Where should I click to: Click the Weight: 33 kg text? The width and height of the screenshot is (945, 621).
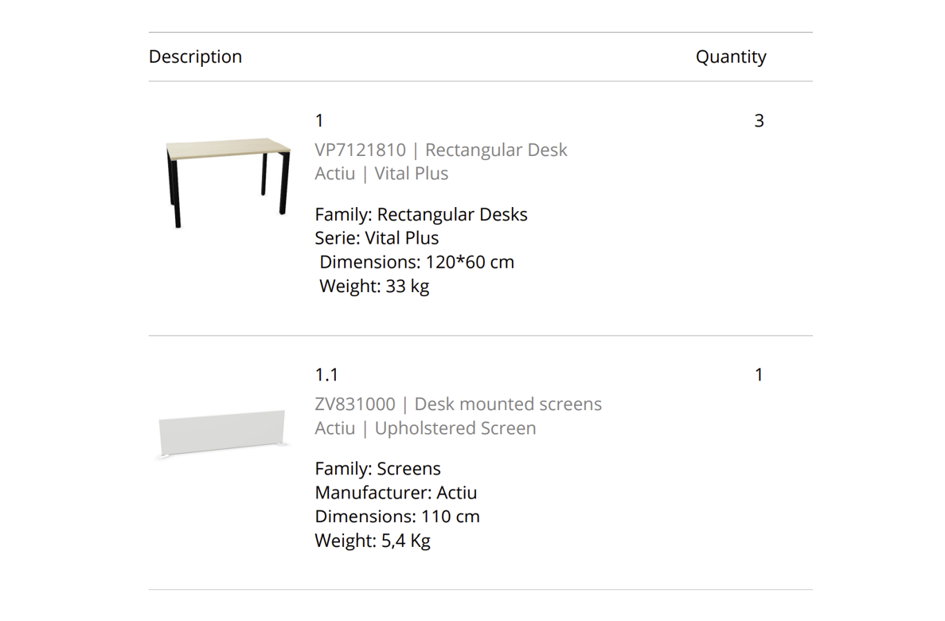[x=374, y=286]
